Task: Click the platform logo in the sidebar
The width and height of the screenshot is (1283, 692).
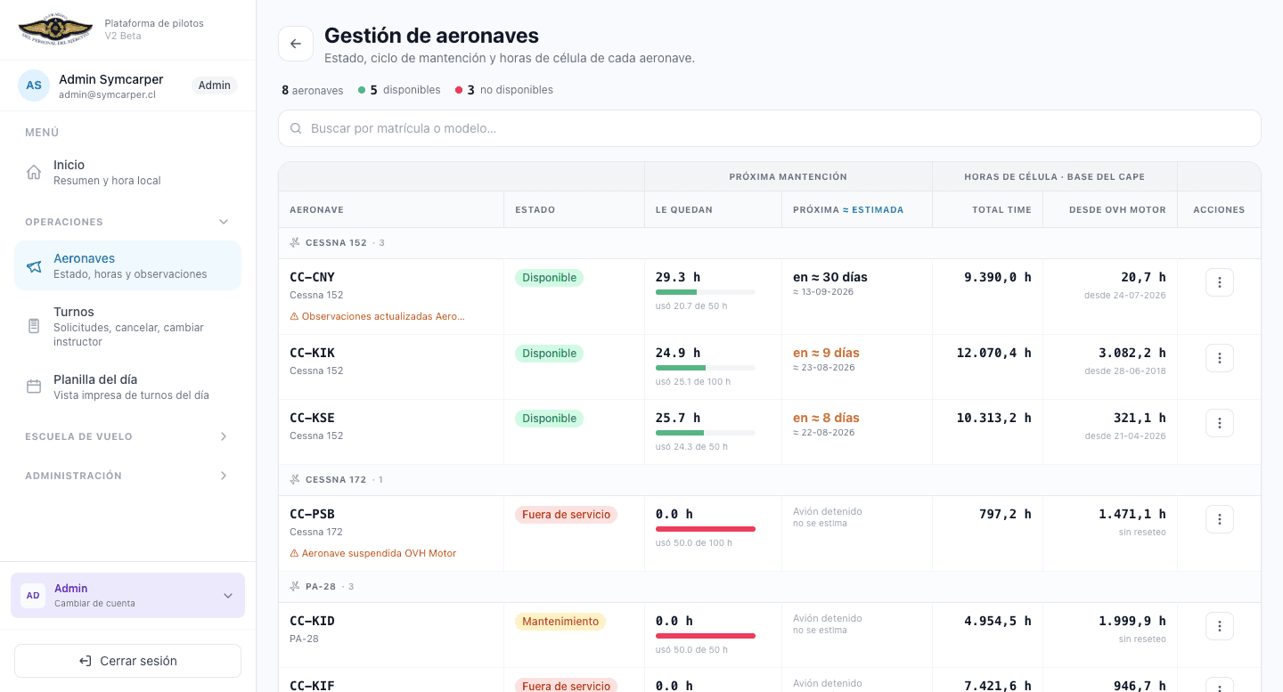Action: [x=55, y=29]
